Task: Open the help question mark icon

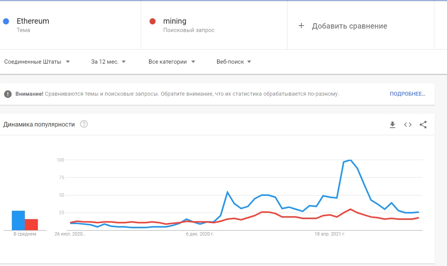Action: tap(84, 124)
